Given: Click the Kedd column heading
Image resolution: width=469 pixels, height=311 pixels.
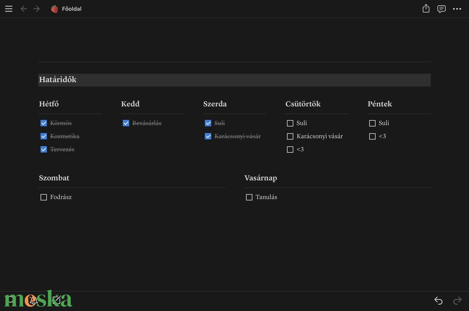Looking at the screenshot, I should tap(130, 104).
